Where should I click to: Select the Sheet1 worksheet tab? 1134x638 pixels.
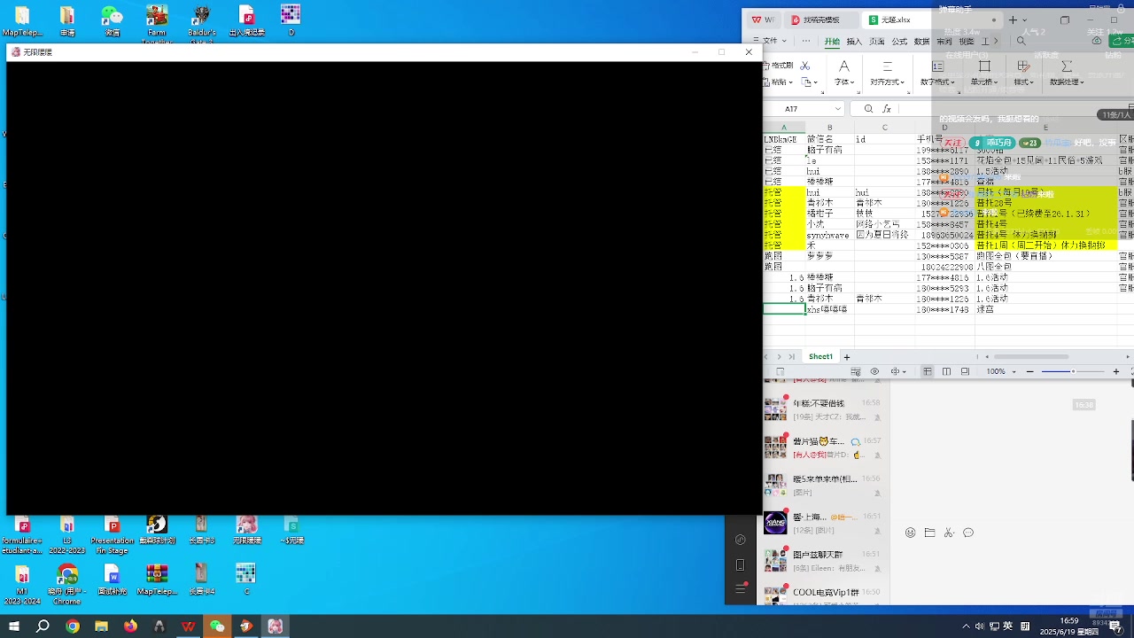(x=820, y=356)
